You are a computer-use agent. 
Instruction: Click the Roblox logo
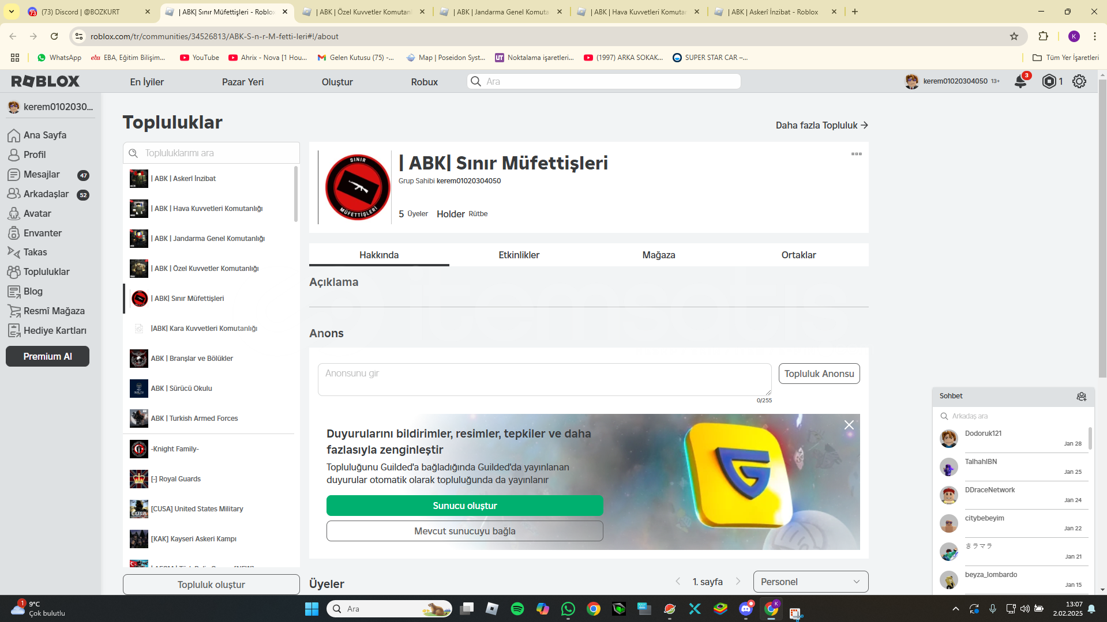[46, 81]
